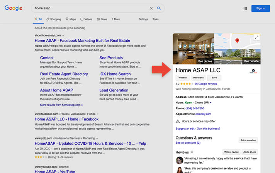Open the Contact sitelink

pos(47,58)
